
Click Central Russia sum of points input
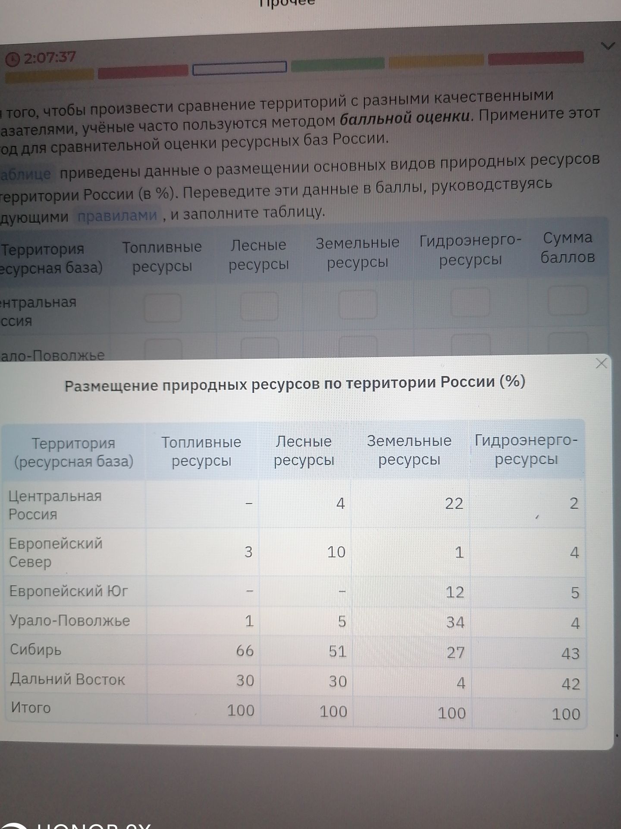click(x=567, y=300)
